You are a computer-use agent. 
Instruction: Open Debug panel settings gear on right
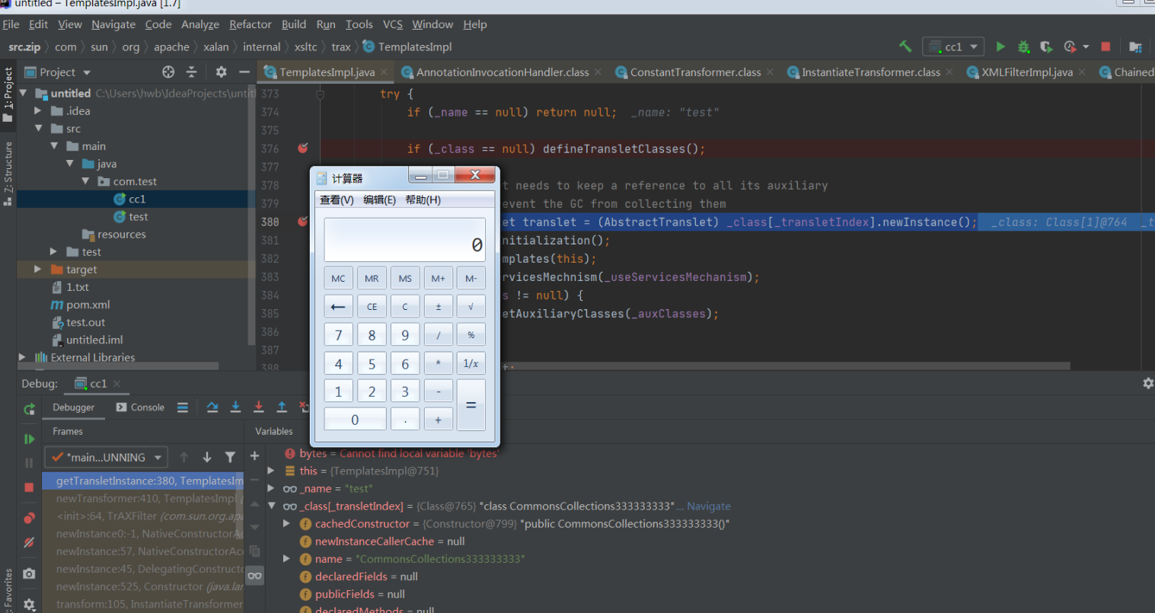point(1148,383)
